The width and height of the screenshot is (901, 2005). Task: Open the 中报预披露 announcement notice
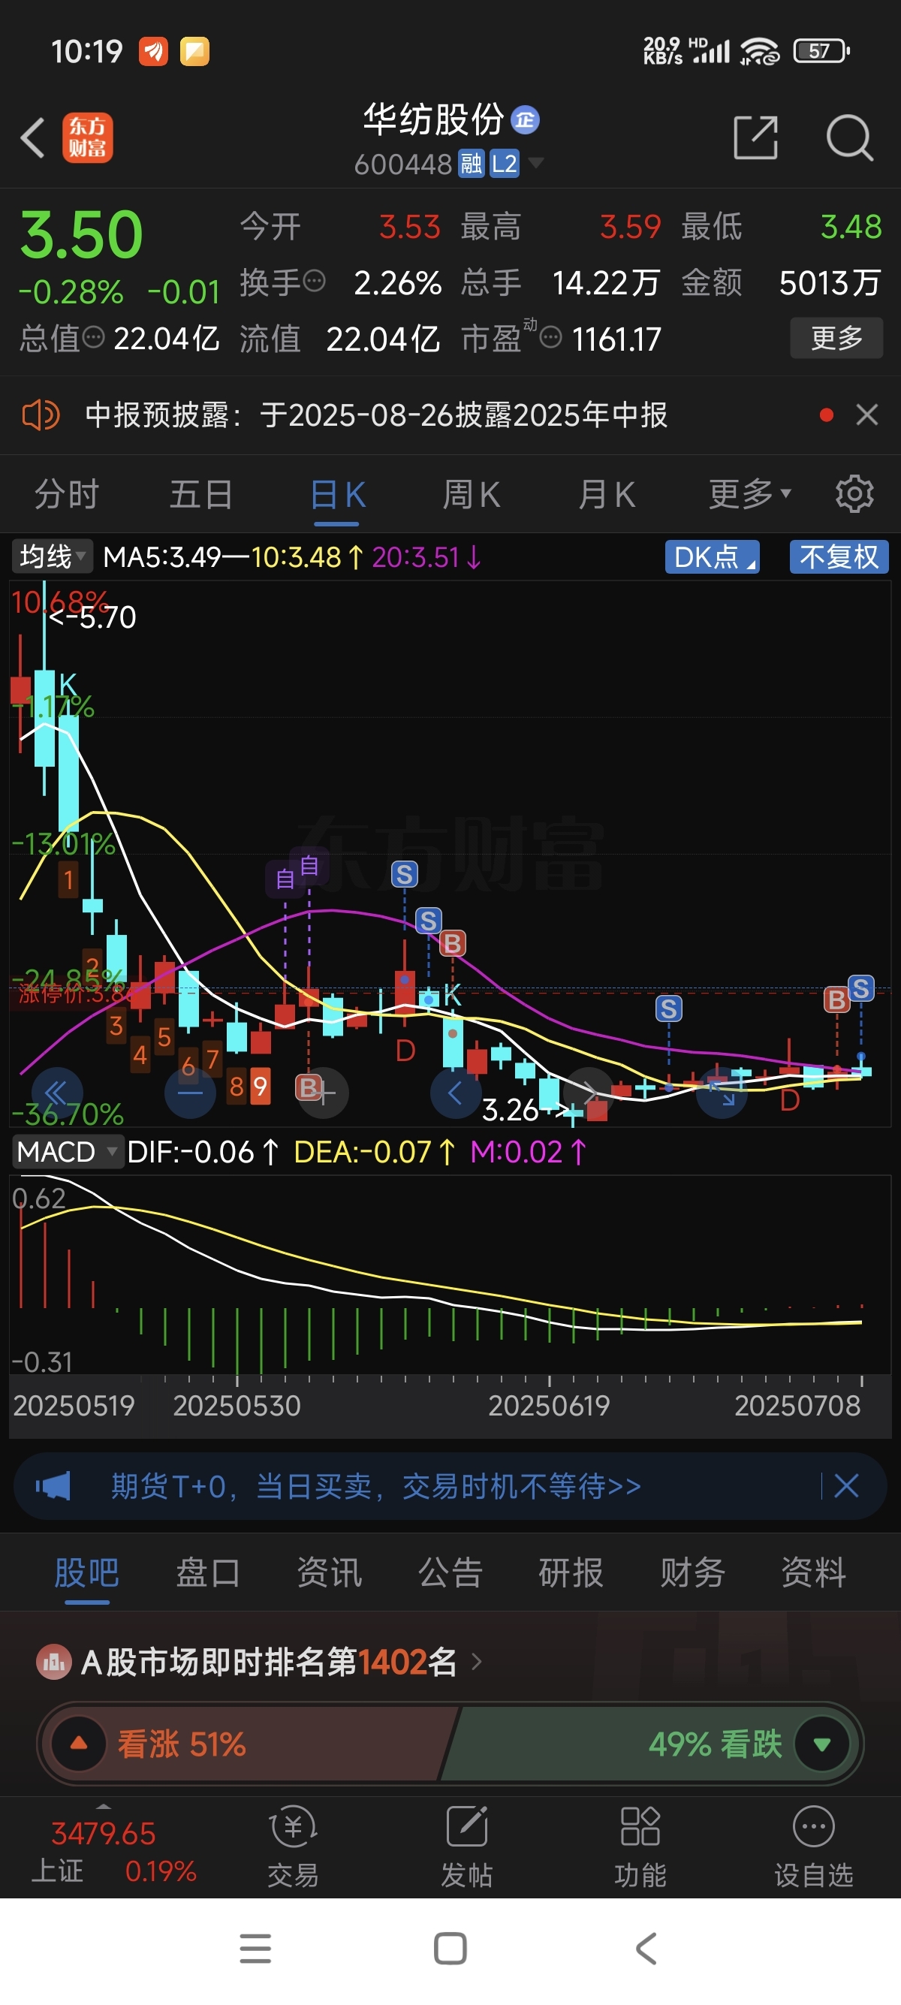pyautogui.click(x=376, y=415)
